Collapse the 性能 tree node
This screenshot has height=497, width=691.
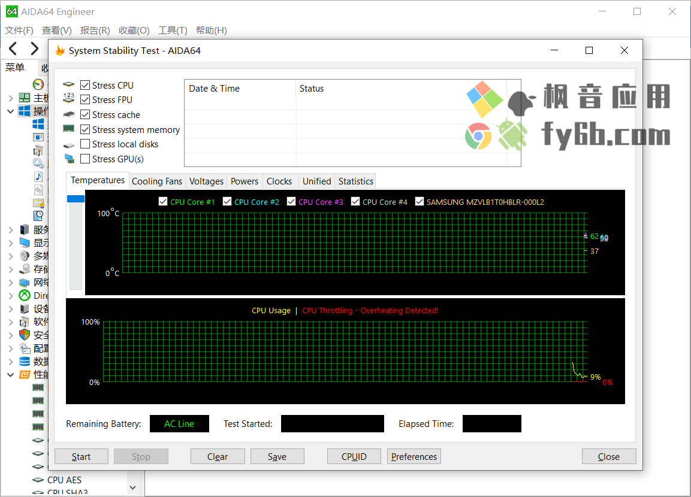point(11,375)
